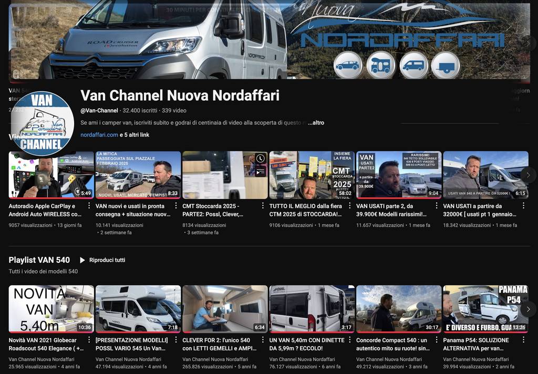Image resolution: width=538 pixels, height=374 pixels.
Task: Open the Playlist VAN 540 heading
Action: [39, 260]
